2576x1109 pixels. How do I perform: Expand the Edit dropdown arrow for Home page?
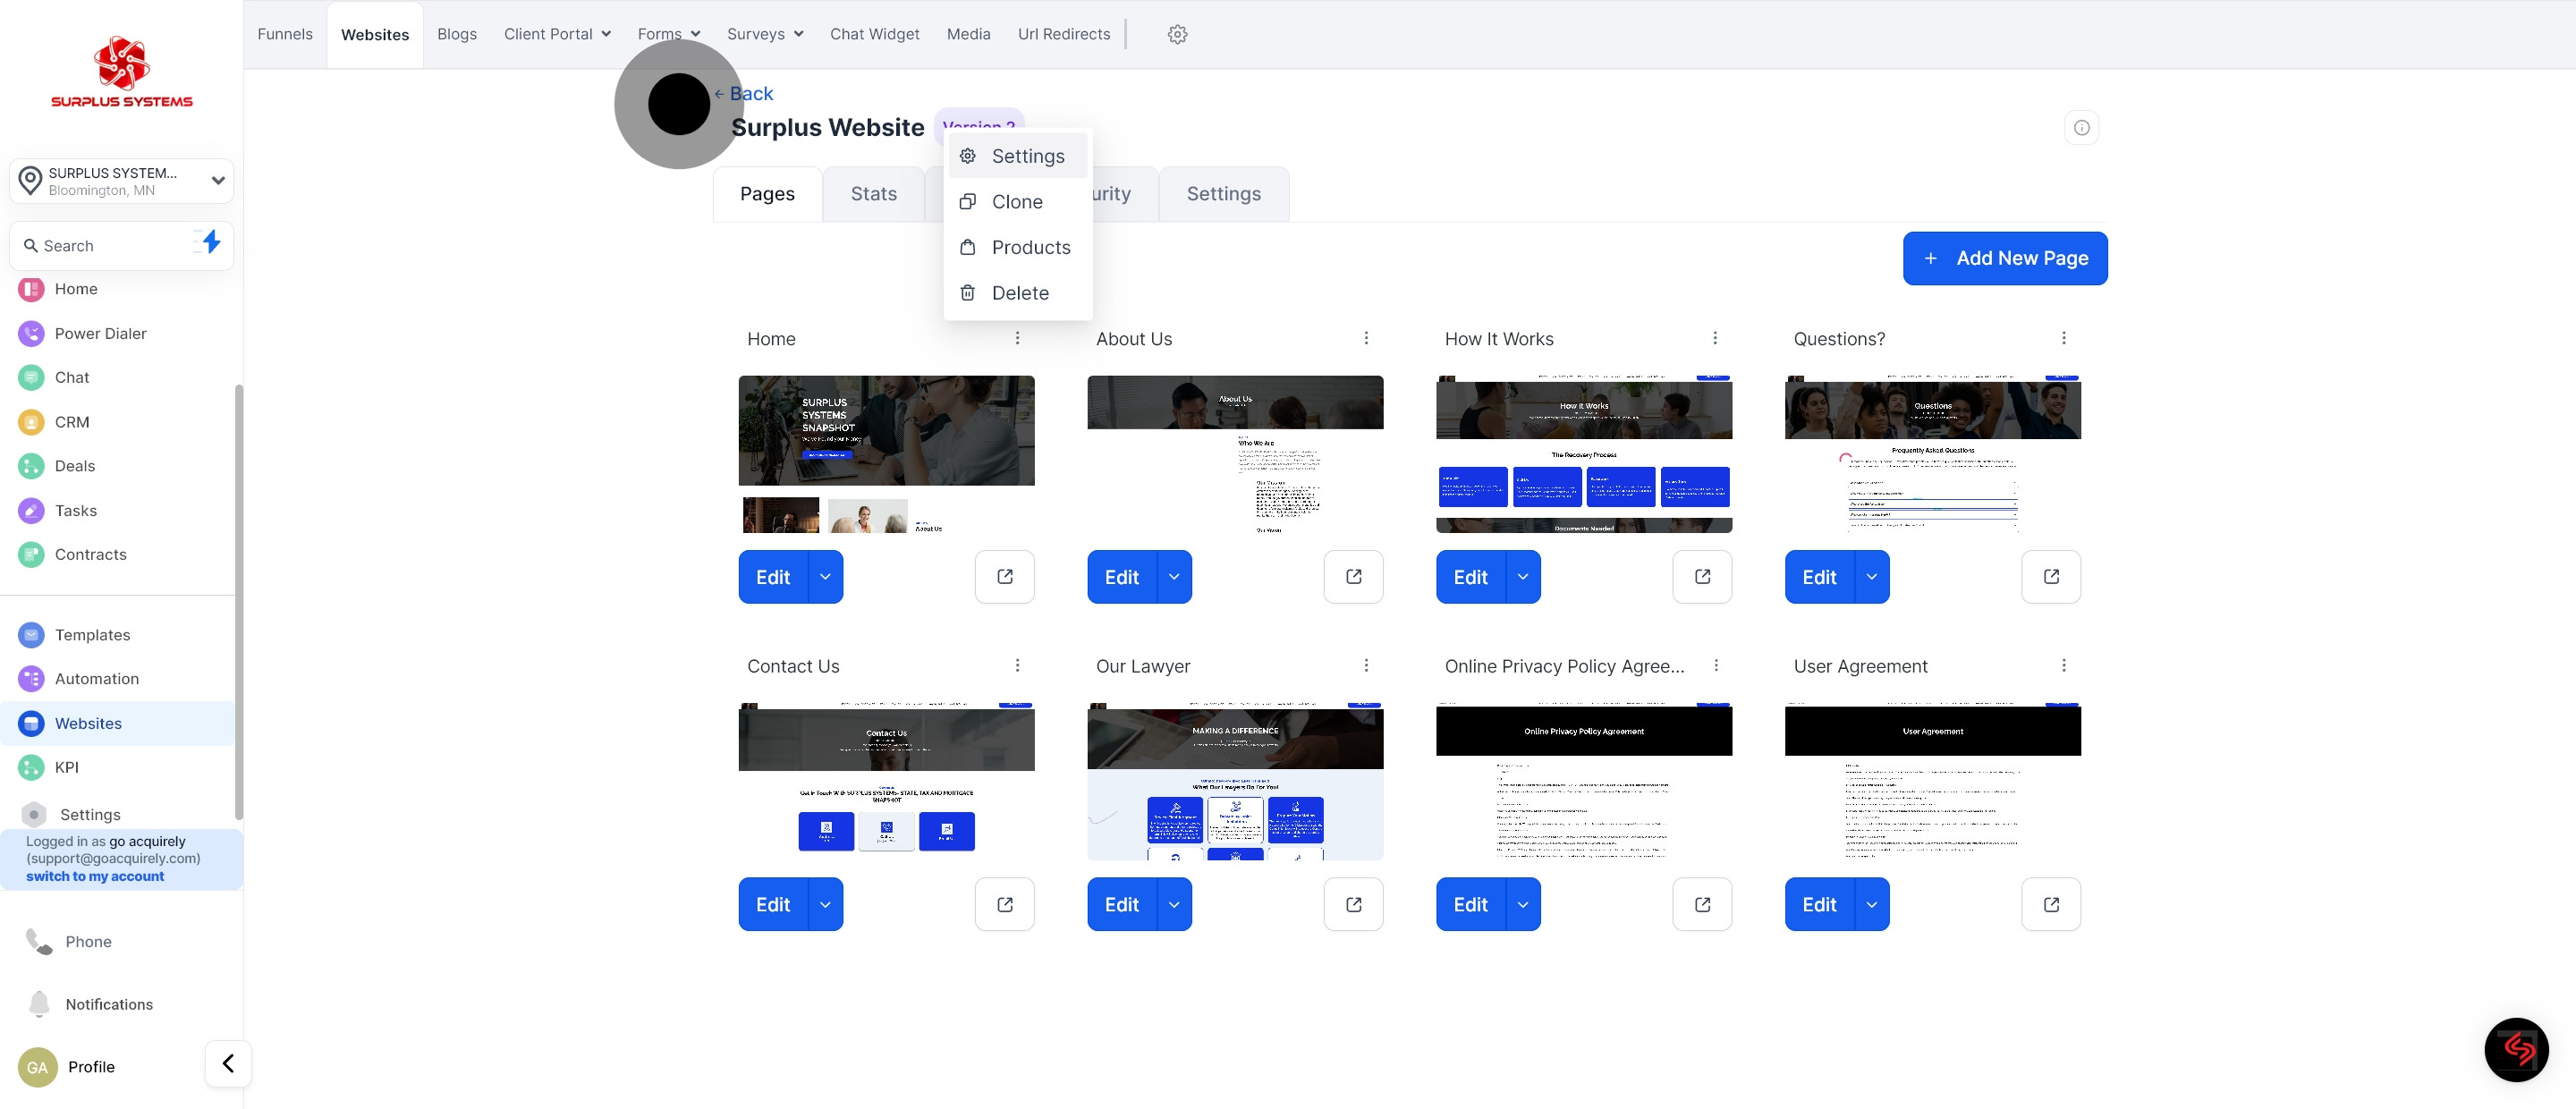point(825,577)
